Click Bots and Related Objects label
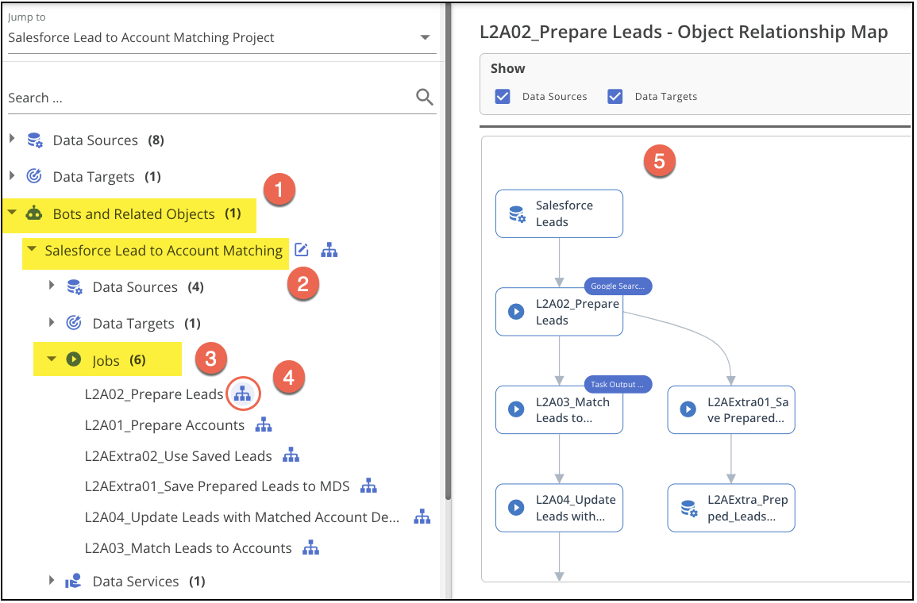The width and height of the screenshot is (917, 603). coord(134,214)
